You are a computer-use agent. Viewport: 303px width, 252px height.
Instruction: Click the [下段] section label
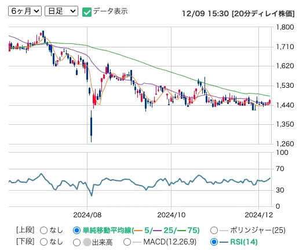[25, 242]
